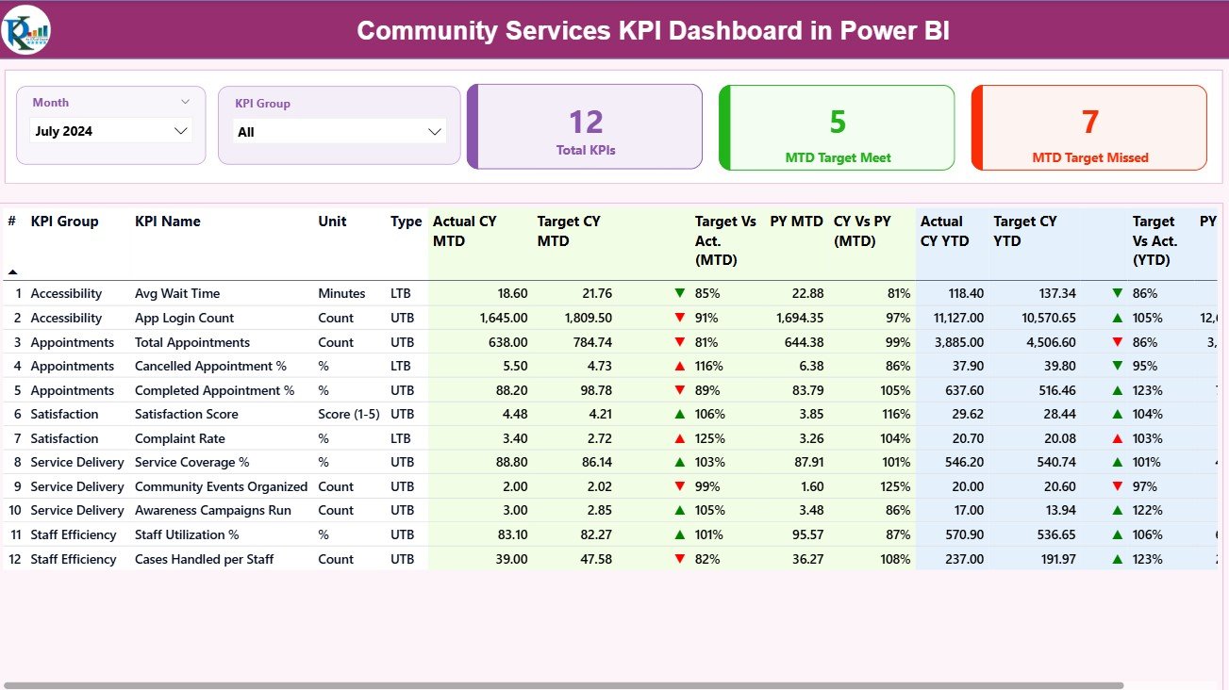
Task: Click the MTD Target Meet card
Action: click(x=838, y=128)
